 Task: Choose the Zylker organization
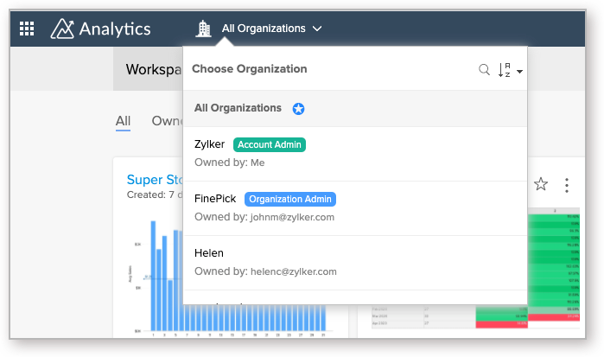coord(209,144)
